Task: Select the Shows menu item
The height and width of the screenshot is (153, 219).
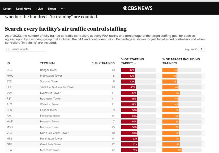Action: 52,9
